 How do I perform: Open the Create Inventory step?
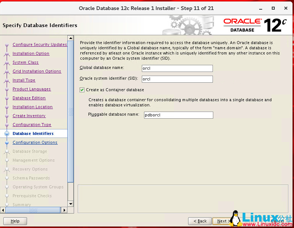pos(29,116)
